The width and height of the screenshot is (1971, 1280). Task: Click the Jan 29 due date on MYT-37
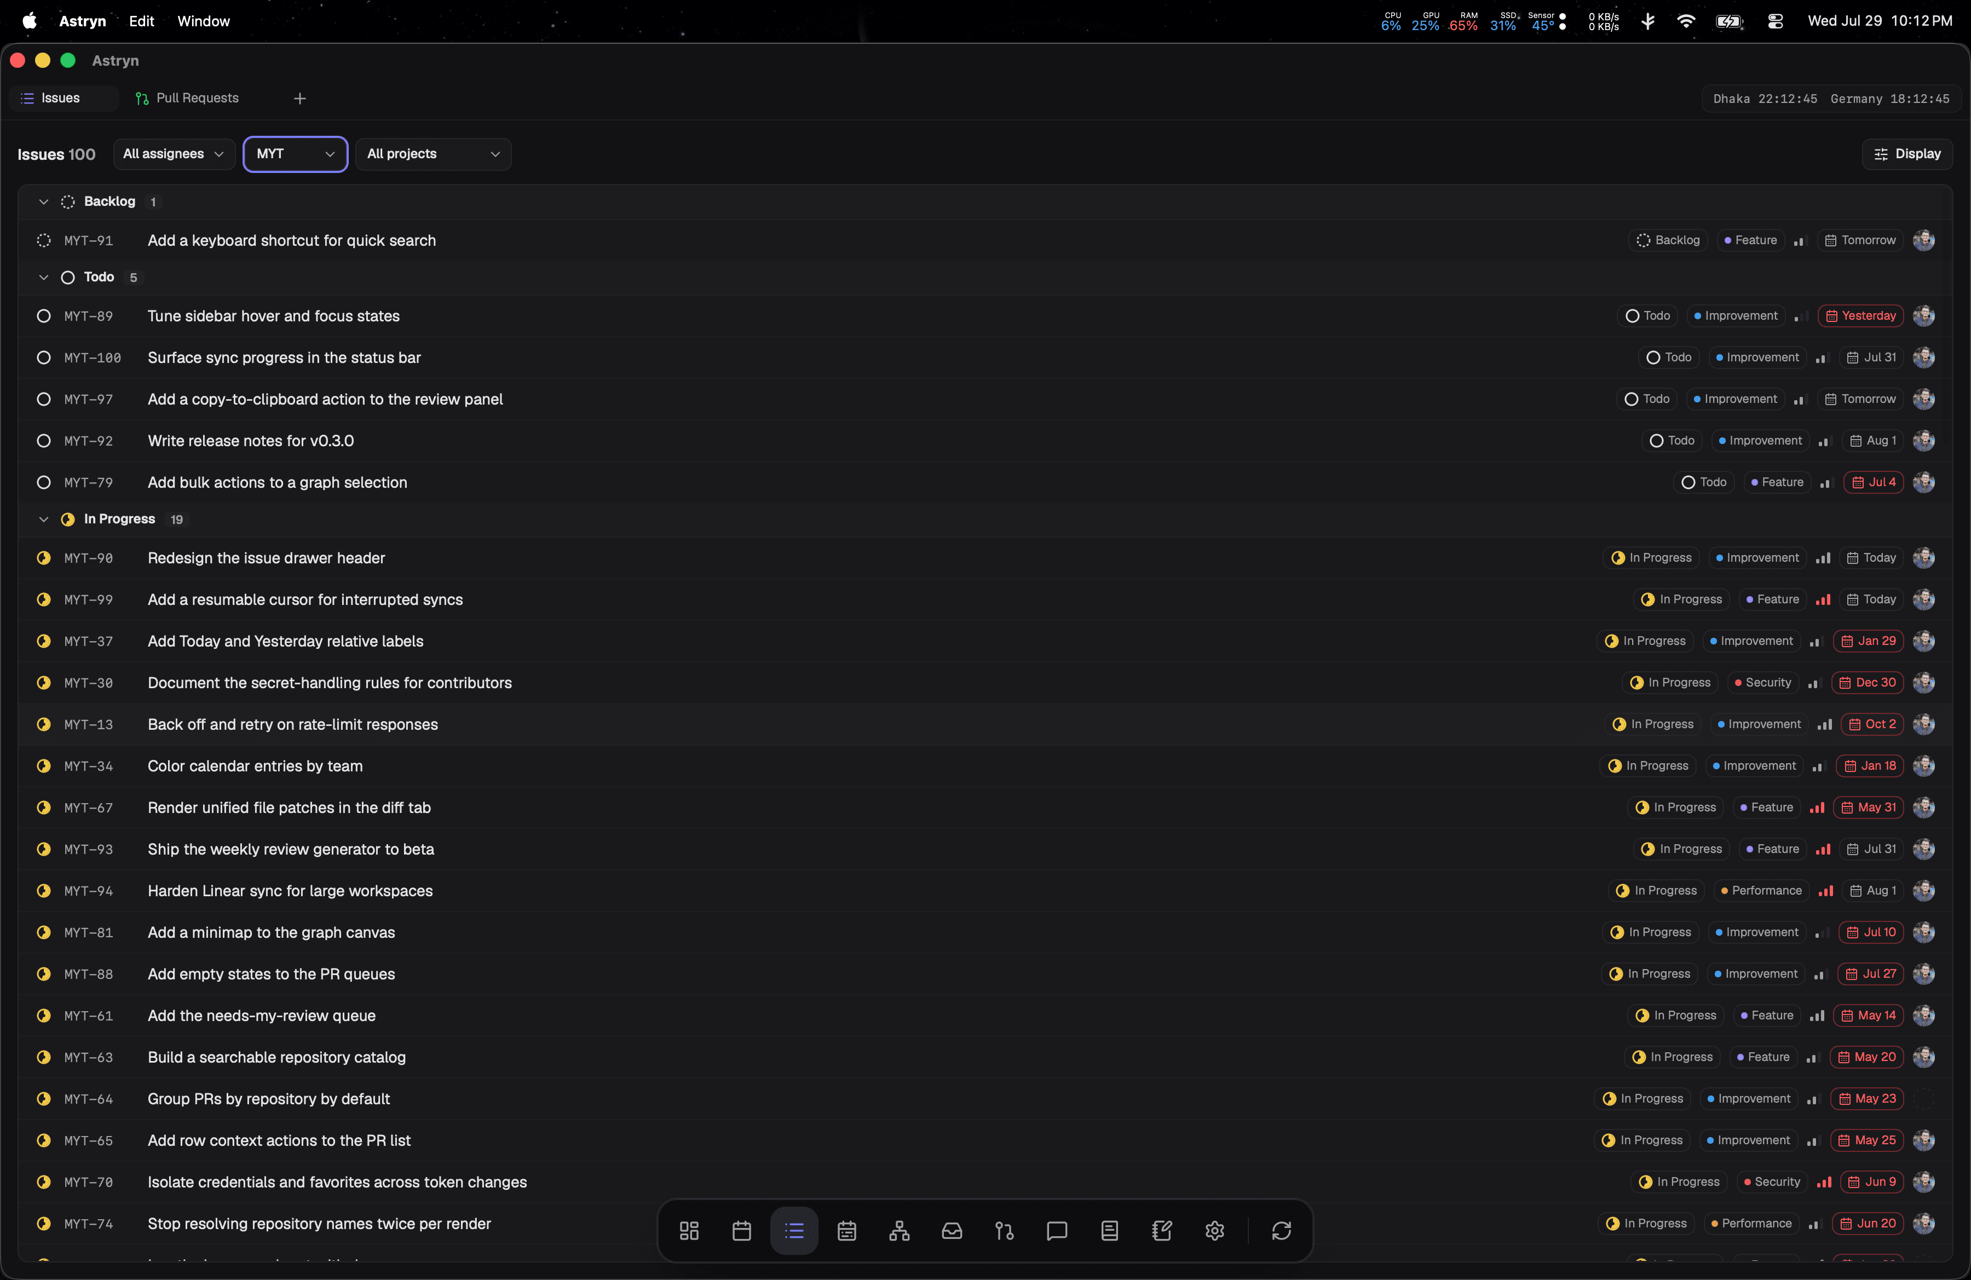pyautogui.click(x=1868, y=641)
